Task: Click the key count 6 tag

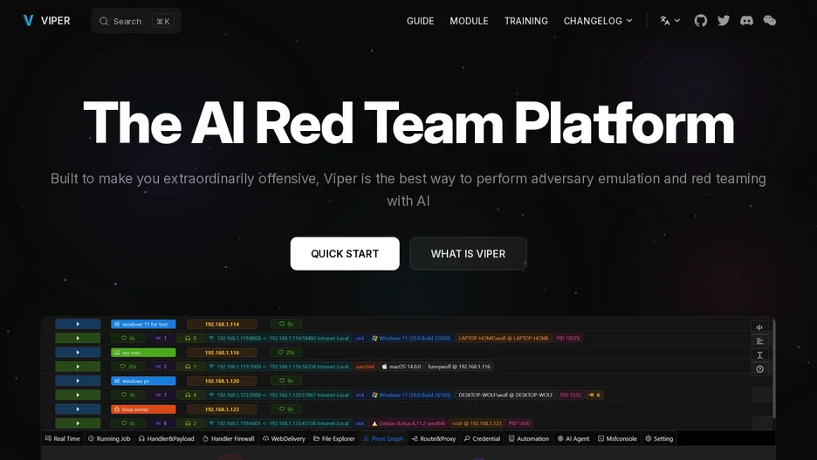Action: 594,395
